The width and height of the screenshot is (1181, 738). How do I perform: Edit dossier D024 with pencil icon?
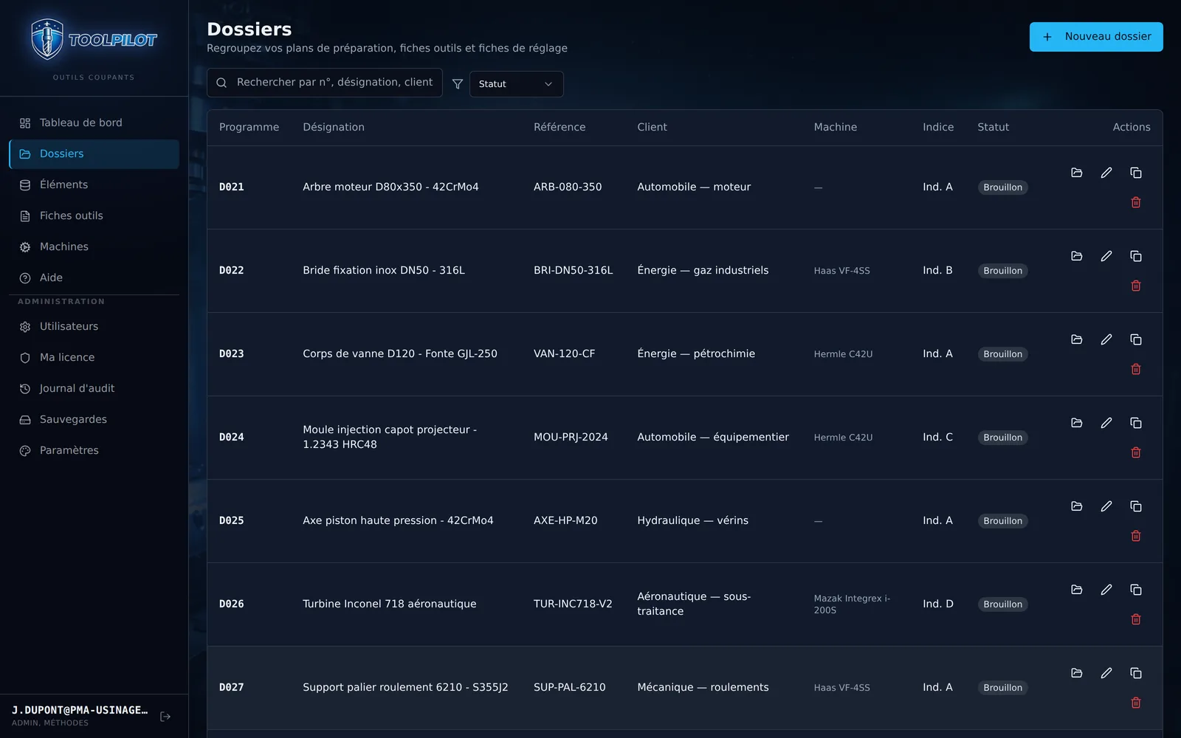point(1106,423)
